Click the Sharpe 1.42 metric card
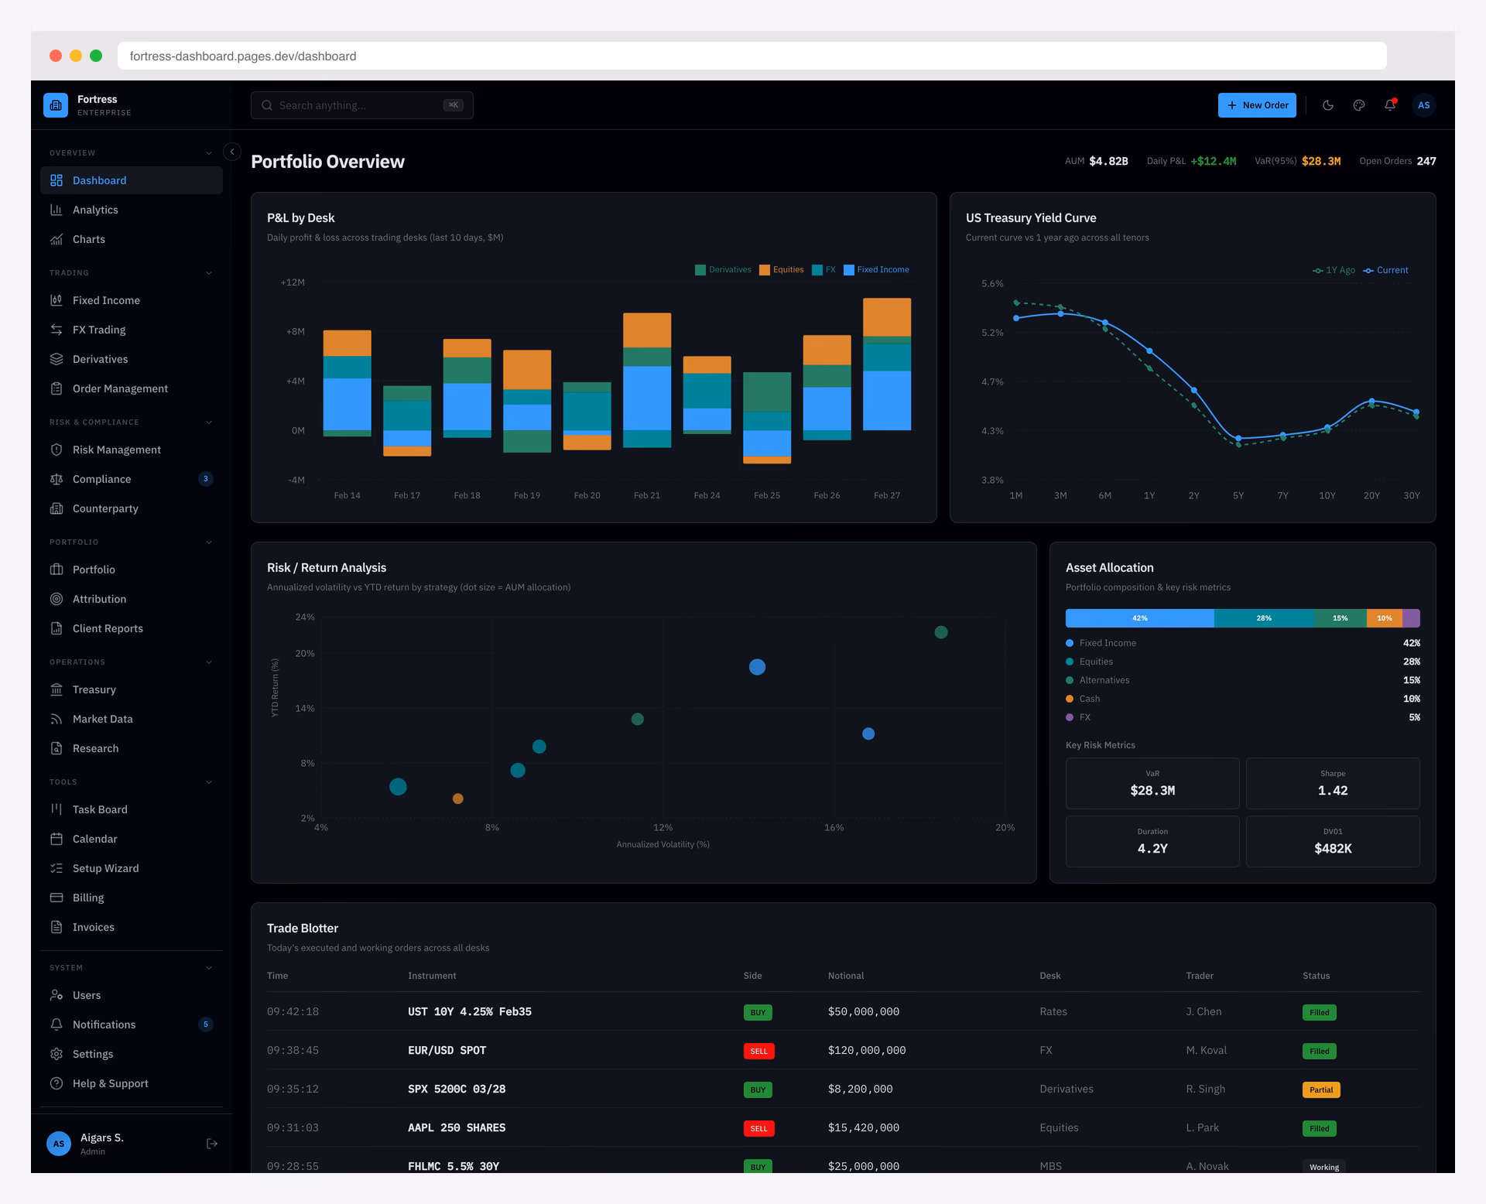 click(1333, 783)
